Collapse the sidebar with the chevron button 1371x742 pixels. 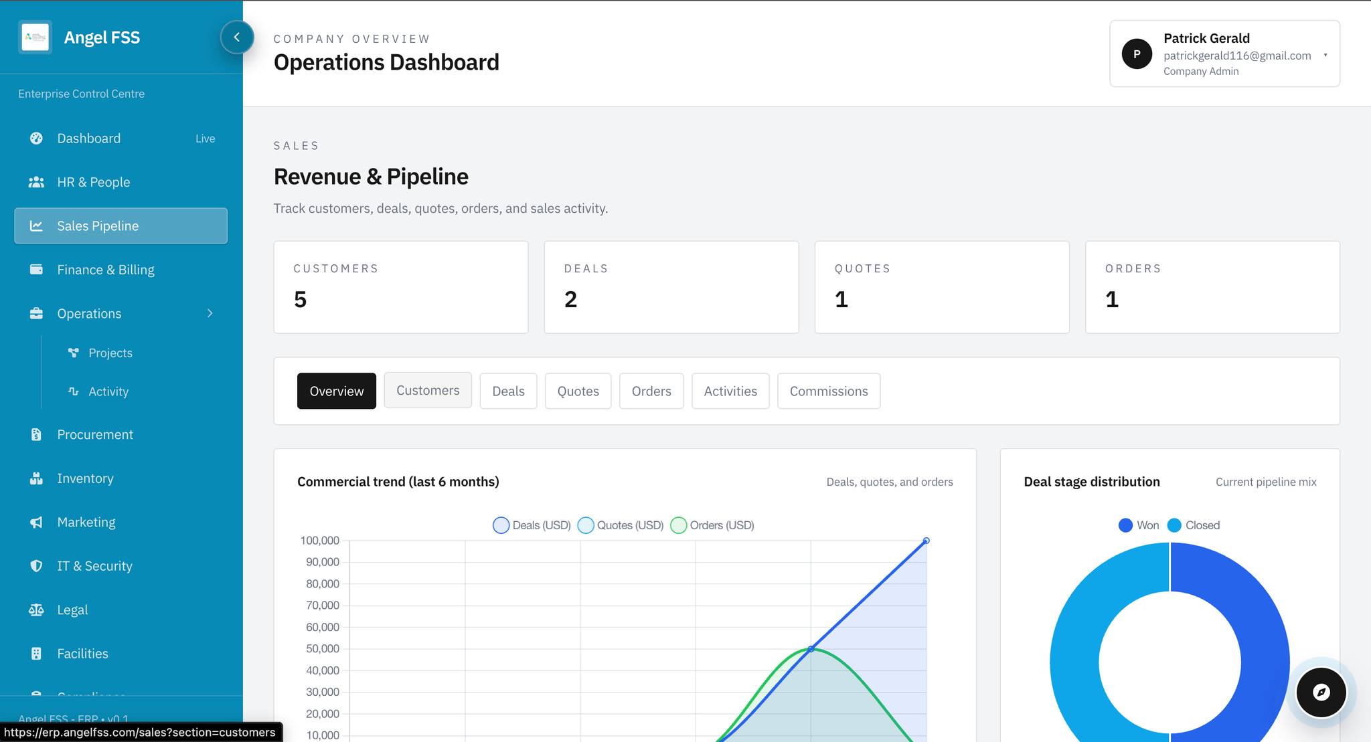click(x=236, y=37)
